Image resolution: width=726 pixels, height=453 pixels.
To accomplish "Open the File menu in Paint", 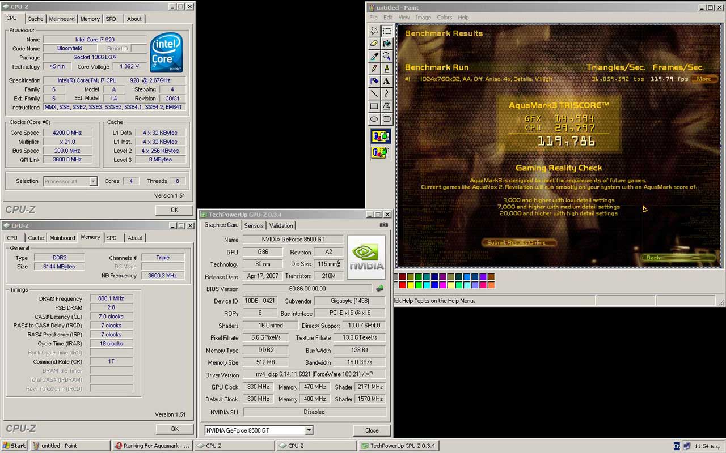I will [373, 18].
